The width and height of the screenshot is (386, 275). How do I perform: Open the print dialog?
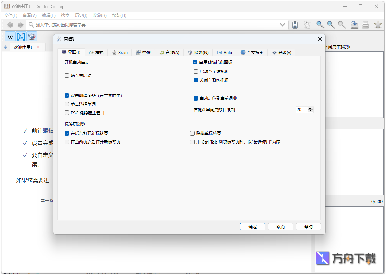coord(365,24)
